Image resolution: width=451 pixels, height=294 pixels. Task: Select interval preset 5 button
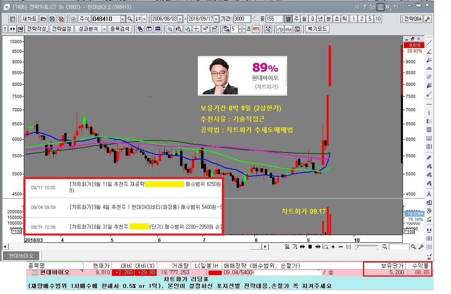(370, 19)
